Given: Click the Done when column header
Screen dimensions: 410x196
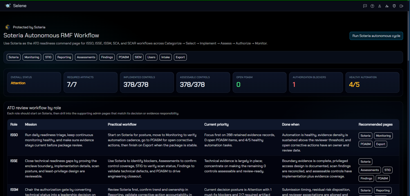Looking at the screenshot, I should pos(291,125).
